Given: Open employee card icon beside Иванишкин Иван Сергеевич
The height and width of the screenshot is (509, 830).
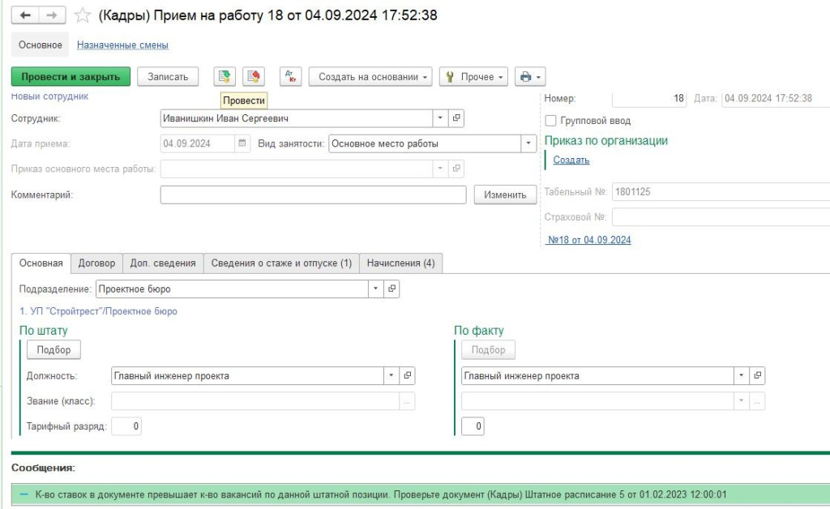Looking at the screenshot, I should 456,118.
